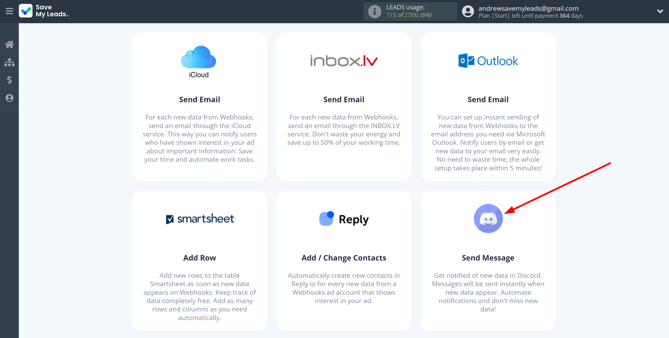Open the profile sidebar icon
Viewport: 669px width, 338px height.
[9, 98]
